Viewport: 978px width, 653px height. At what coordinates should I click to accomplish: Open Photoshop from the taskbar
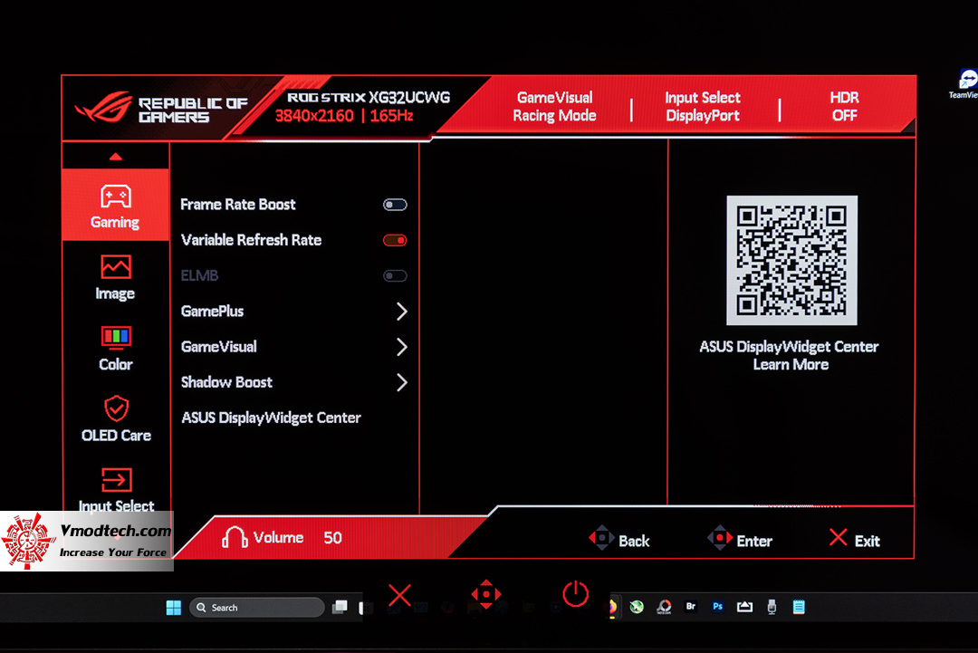717,606
